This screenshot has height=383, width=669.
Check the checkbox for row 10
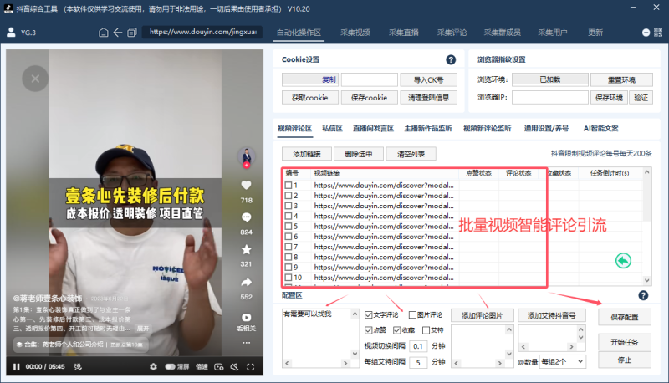click(x=289, y=278)
